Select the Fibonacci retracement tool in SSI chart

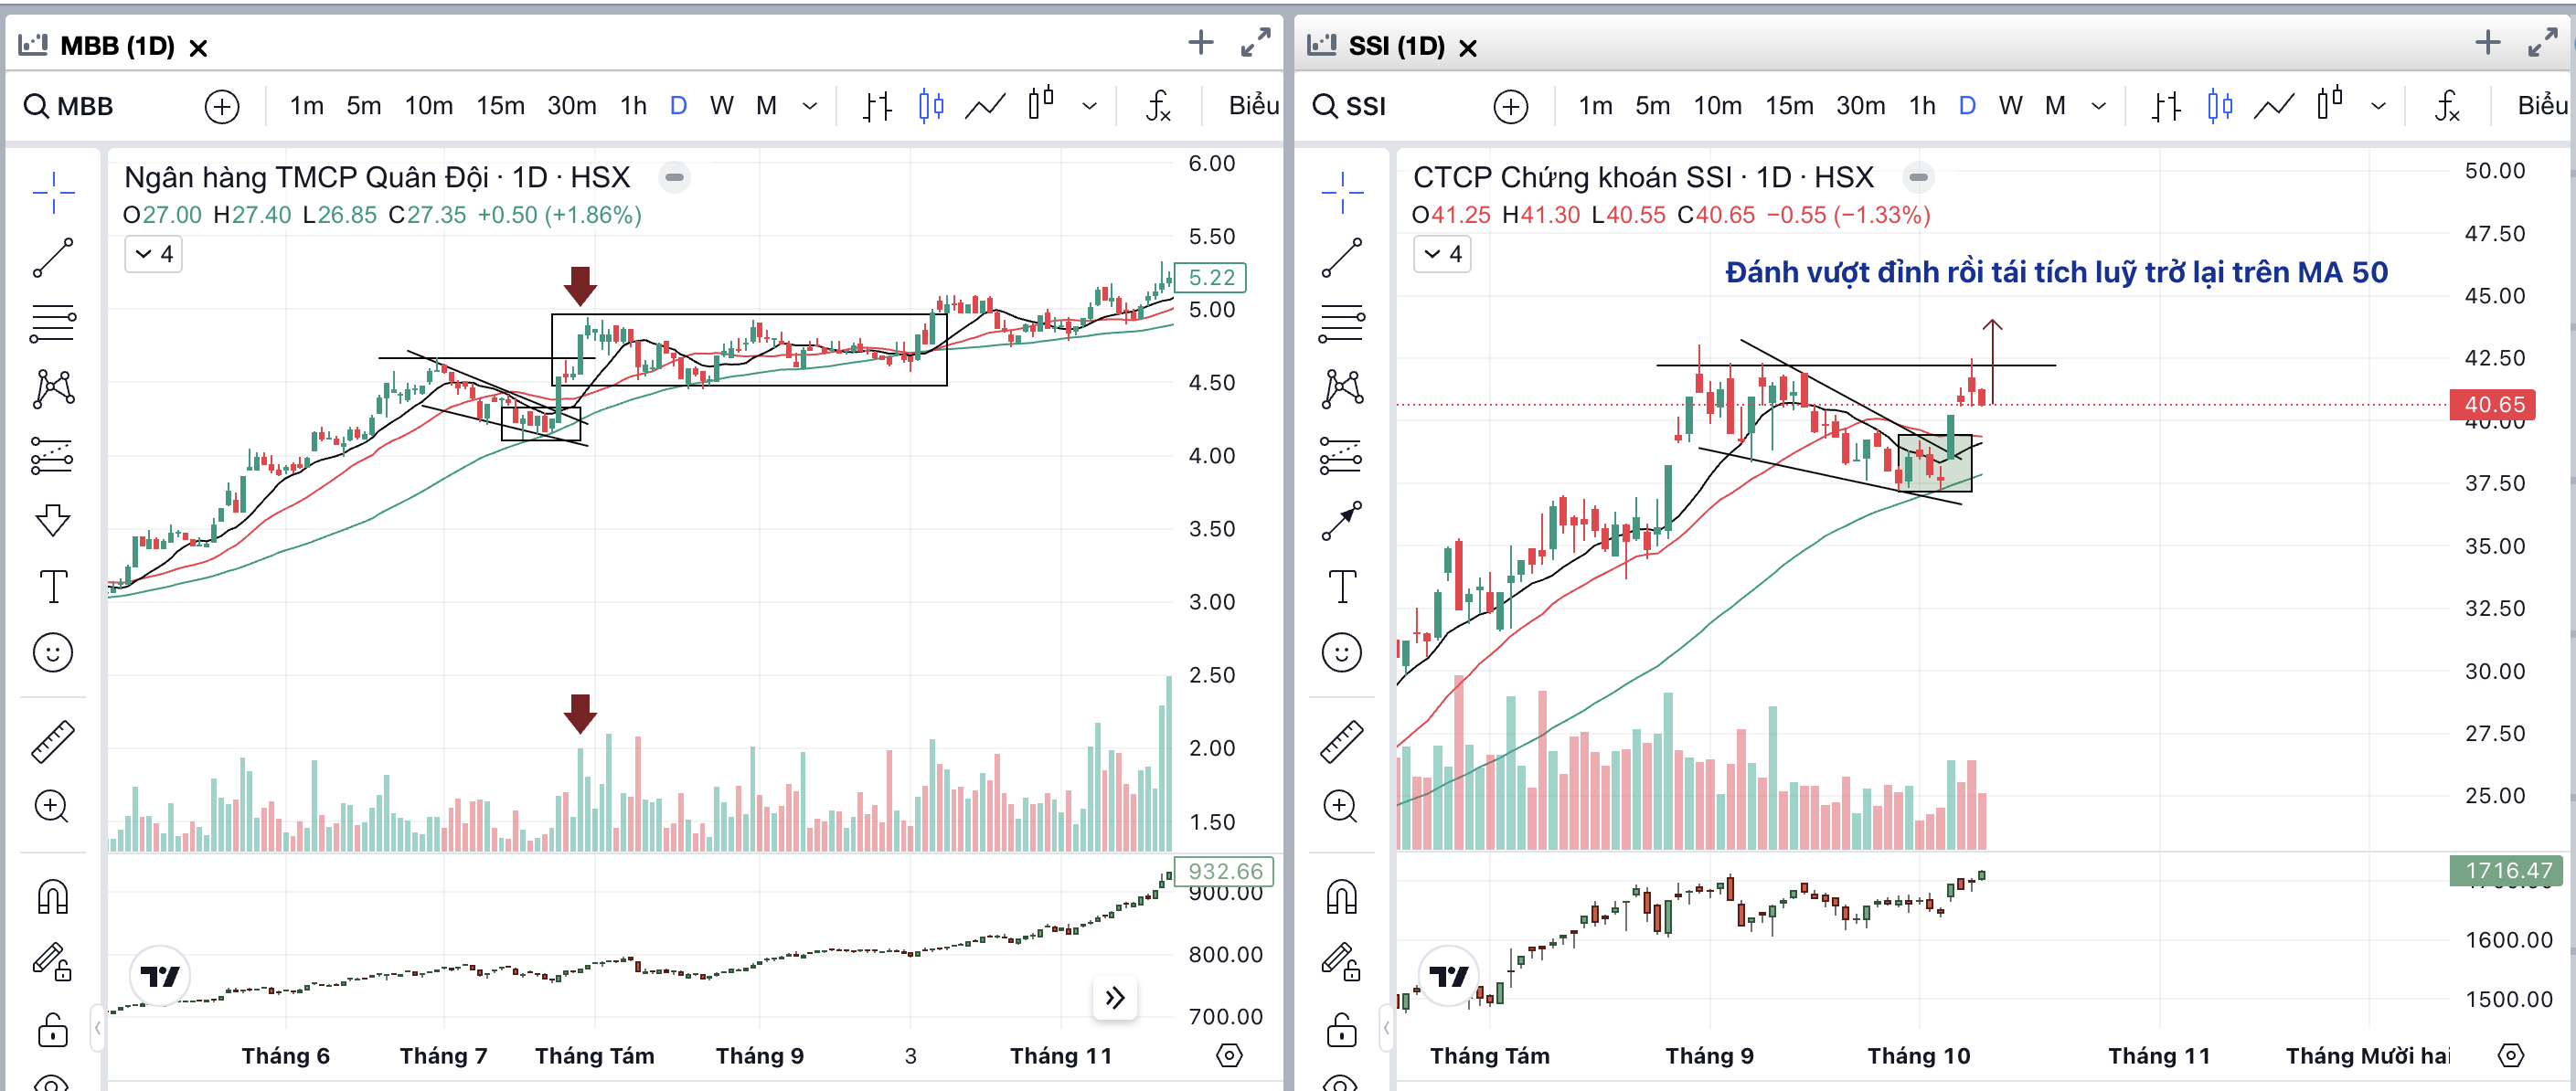1341,323
